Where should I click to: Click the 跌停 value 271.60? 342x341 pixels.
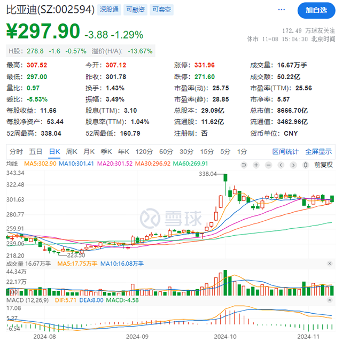coord(204,77)
